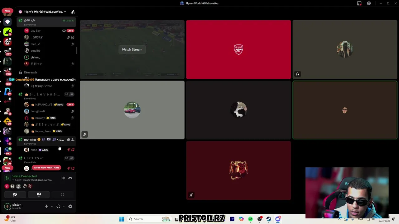
Task: Open the Arabic-named voice channel with 55:02:33 timer
Action: coord(47,22)
